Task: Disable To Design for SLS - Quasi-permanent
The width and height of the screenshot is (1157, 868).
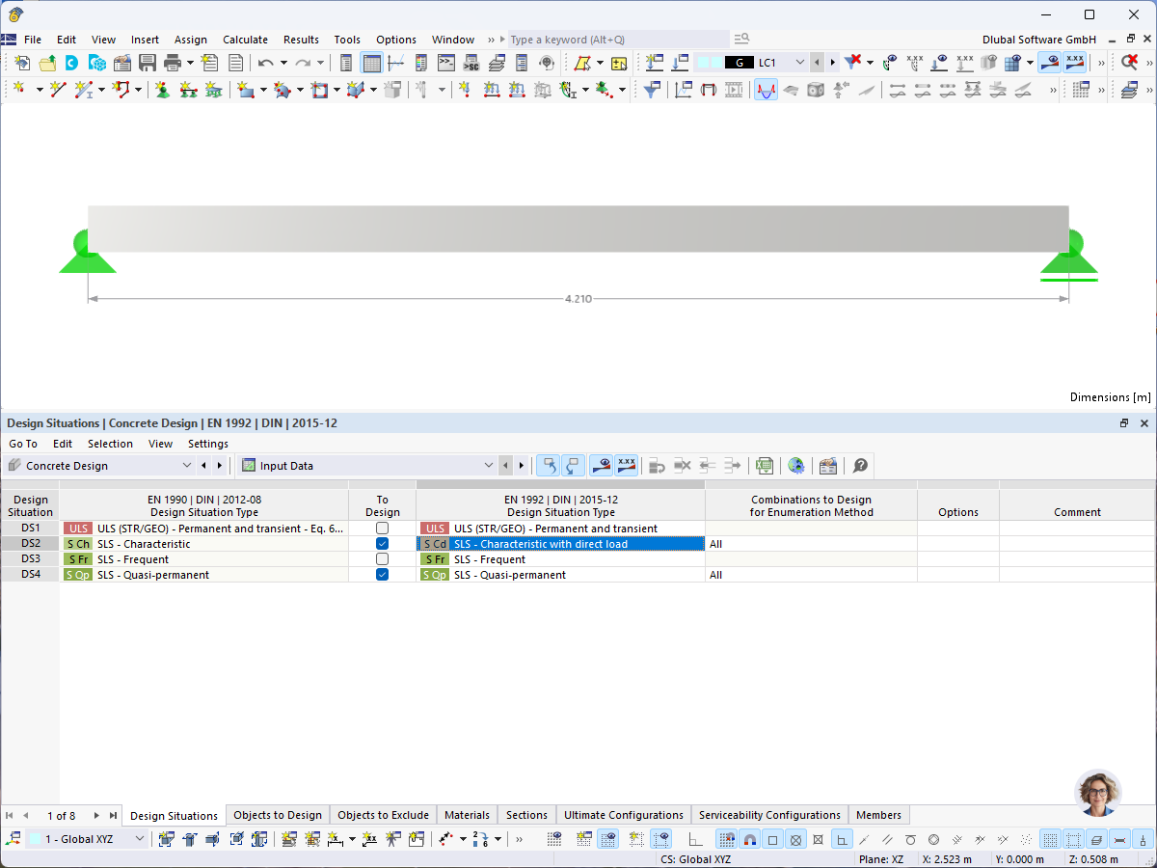Action: [x=382, y=574]
